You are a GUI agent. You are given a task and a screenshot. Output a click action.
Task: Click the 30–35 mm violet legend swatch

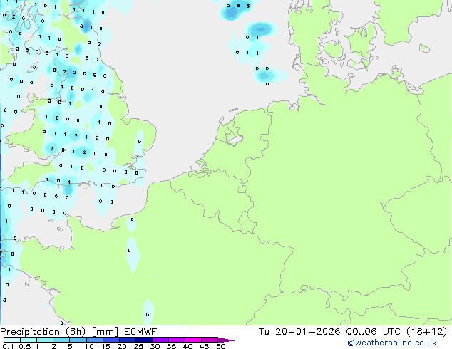(x=160, y=340)
